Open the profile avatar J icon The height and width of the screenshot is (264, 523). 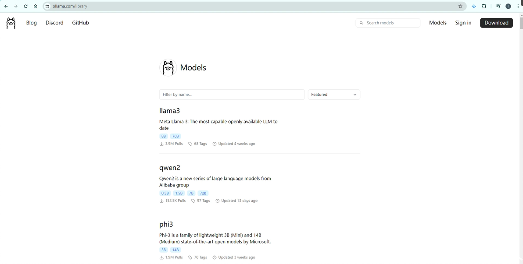tap(509, 6)
